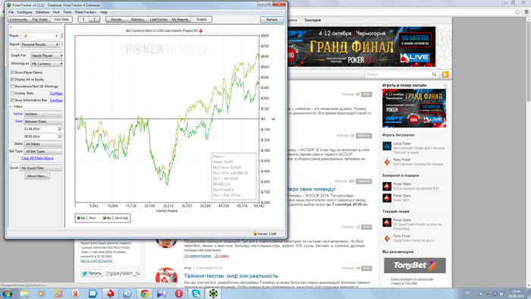Open the Player dropdown

point(40,36)
